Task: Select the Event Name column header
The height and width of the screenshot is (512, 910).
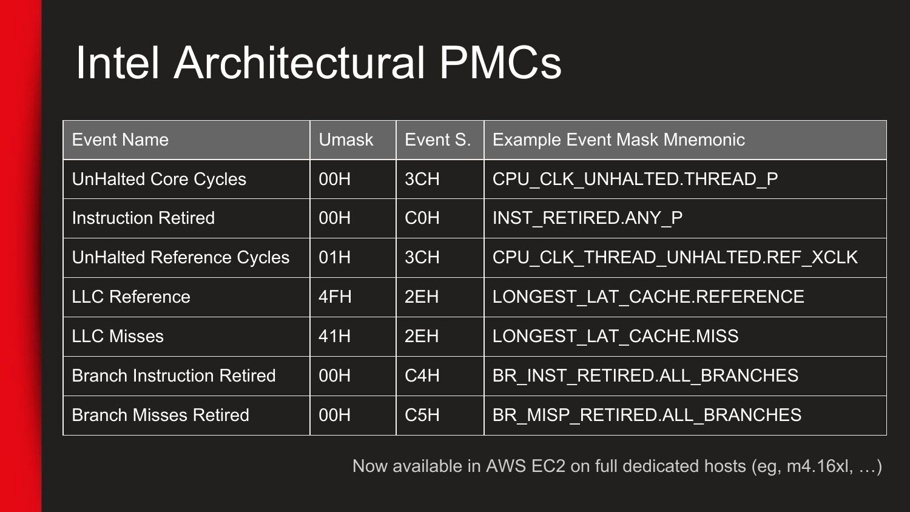Action: (120, 140)
